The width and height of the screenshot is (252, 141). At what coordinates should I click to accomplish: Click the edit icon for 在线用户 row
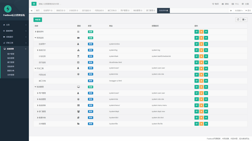coord(197,44)
